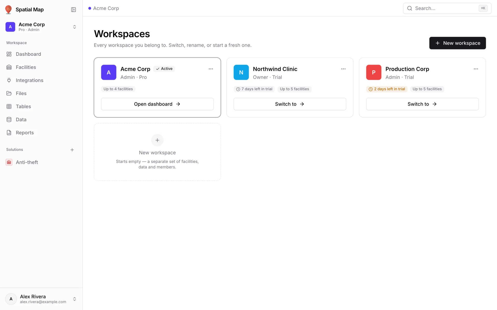
Task: Click the Alex Rivera avatar circle
Action: coord(11,299)
